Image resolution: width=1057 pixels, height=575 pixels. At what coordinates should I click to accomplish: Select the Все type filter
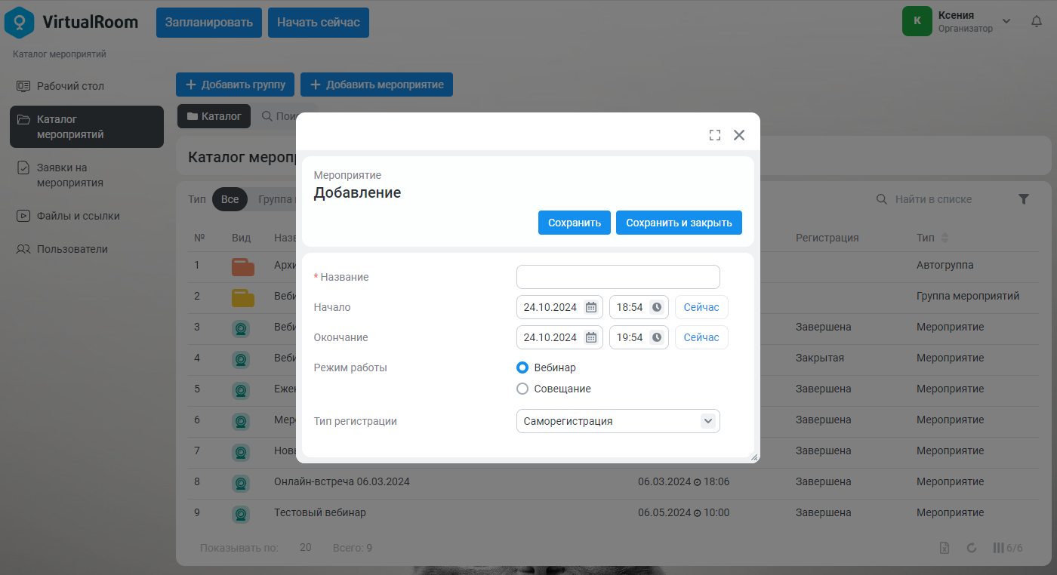230,199
